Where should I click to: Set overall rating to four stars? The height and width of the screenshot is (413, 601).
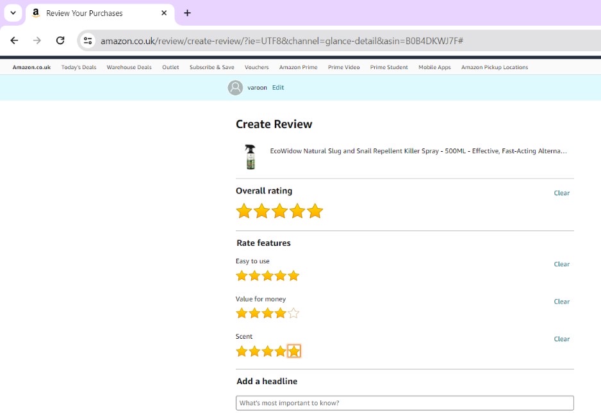[297, 211]
